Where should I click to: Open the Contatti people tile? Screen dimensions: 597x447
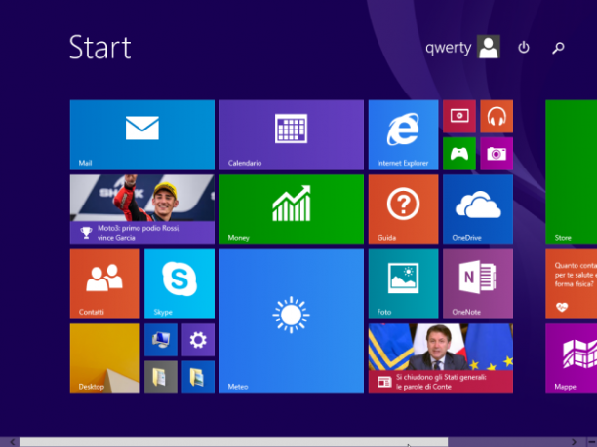coord(104,284)
